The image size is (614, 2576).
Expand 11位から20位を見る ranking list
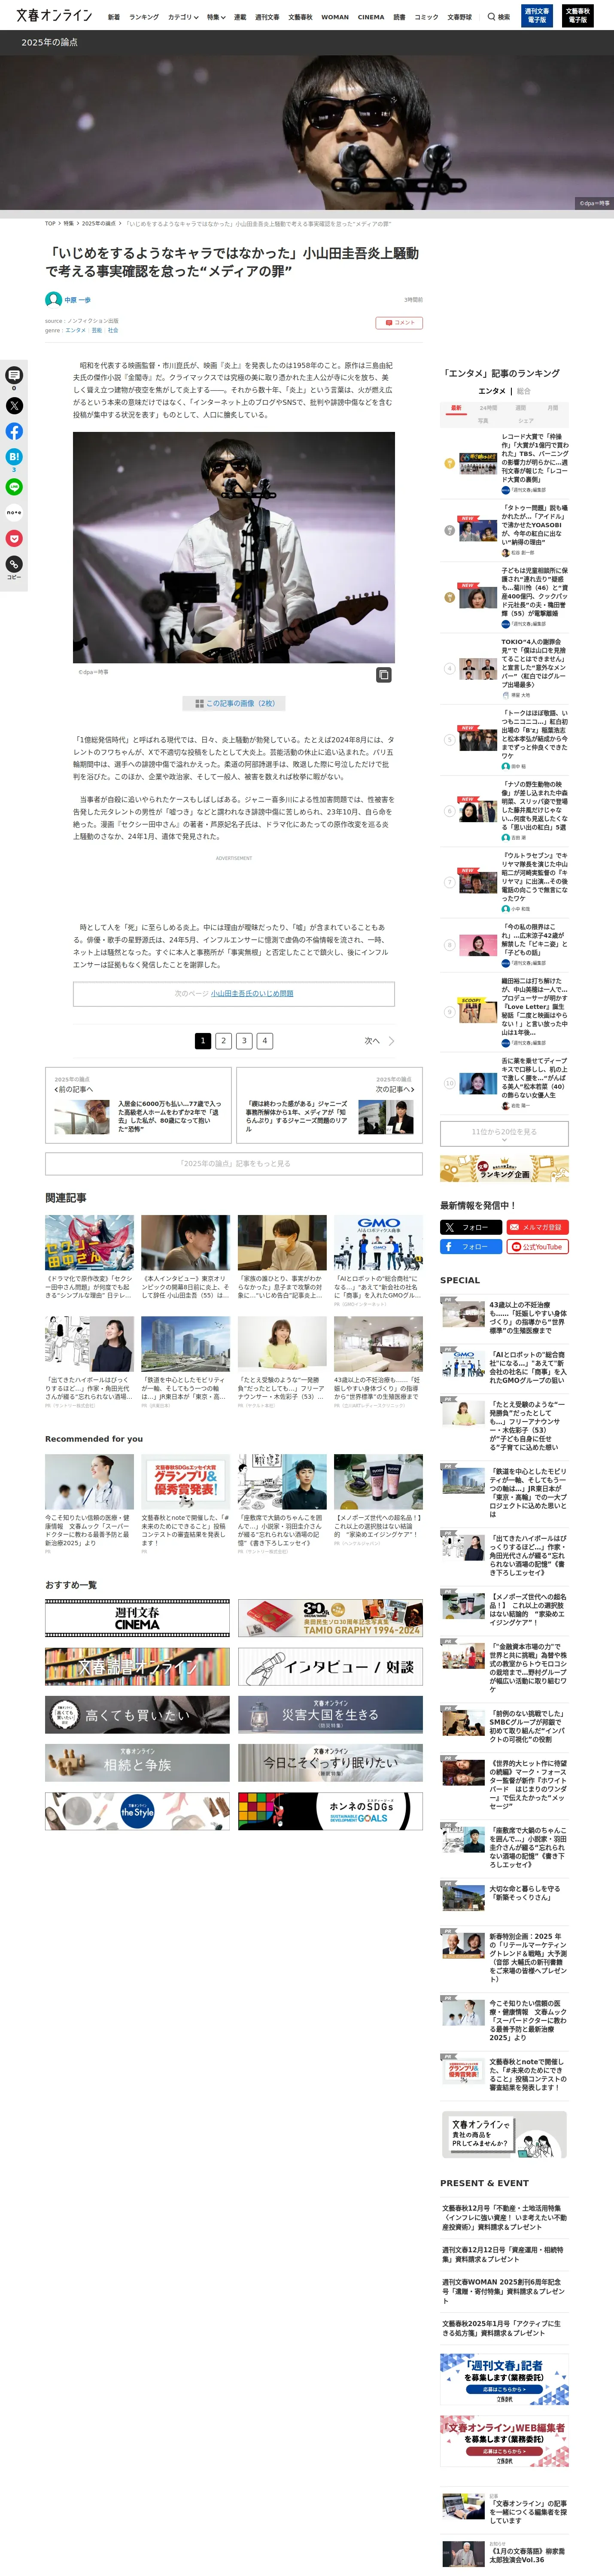click(x=504, y=1133)
